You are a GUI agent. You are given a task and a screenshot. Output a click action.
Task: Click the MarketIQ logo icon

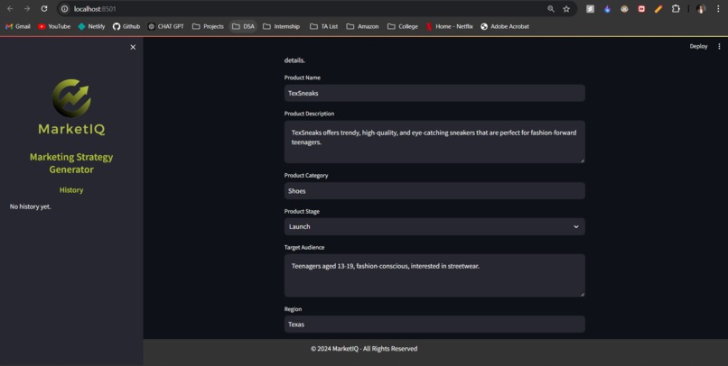point(71,97)
